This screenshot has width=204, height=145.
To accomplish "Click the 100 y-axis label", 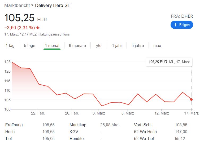I will click(7, 109).
